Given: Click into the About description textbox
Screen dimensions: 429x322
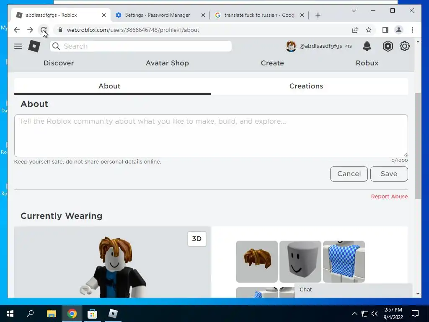Looking at the screenshot, I should (x=211, y=136).
